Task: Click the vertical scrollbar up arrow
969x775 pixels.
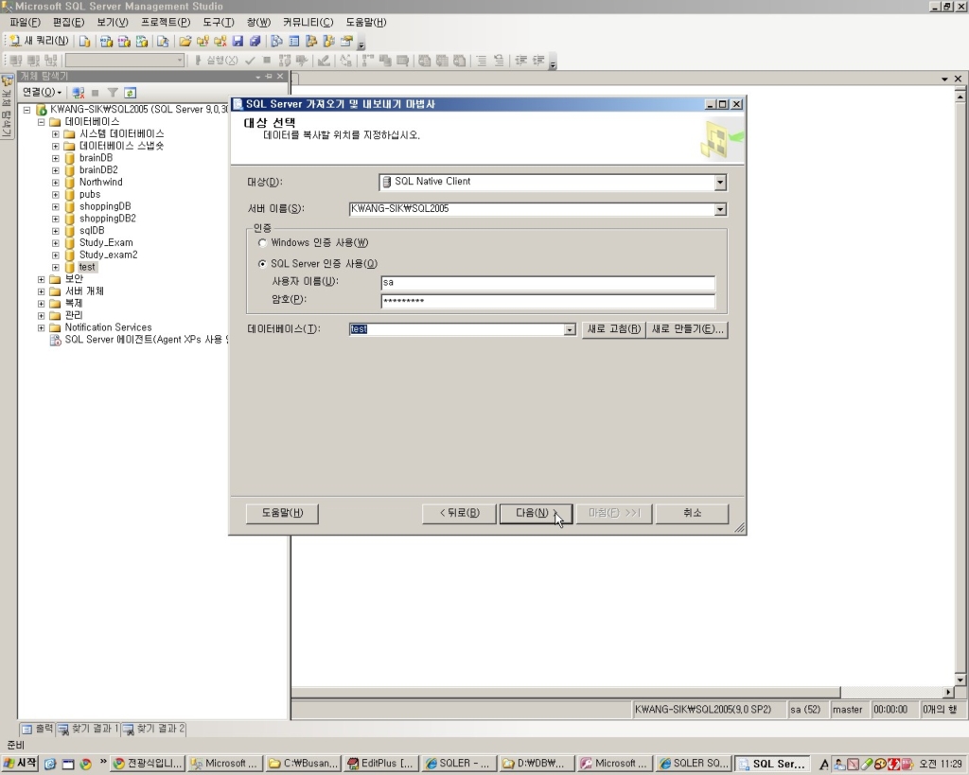Action: [960, 97]
